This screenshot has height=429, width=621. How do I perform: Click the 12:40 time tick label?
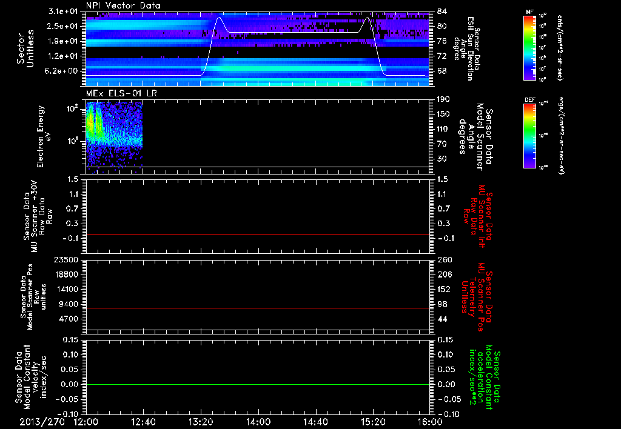(x=143, y=422)
